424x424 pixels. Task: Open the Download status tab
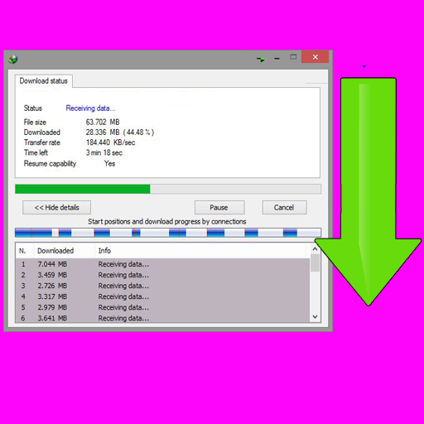(x=44, y=81)
